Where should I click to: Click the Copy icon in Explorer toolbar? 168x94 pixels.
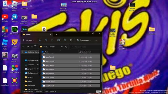tap(46, 40)
